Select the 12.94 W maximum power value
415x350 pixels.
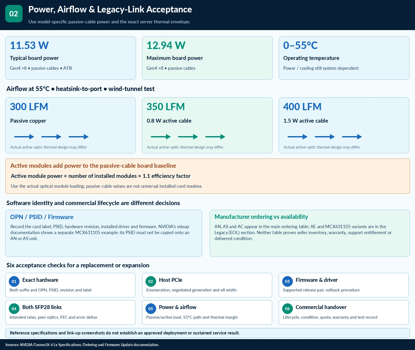(166, 45)
